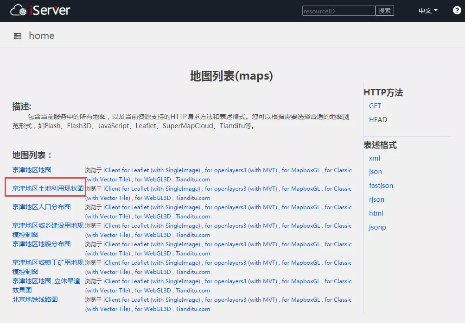This screenshot has height=323, width=465.
Task: Open the 京津地区城镇工矿用地规模控制图 map link
Action: [48, 267]
